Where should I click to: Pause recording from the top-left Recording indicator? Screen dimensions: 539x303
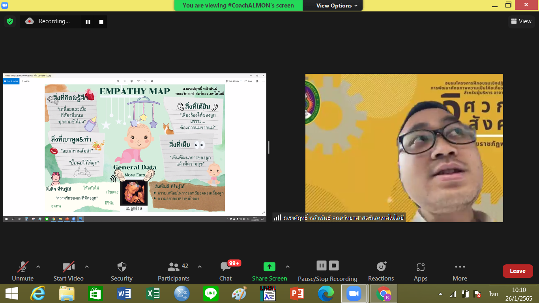tap(88, 22)
